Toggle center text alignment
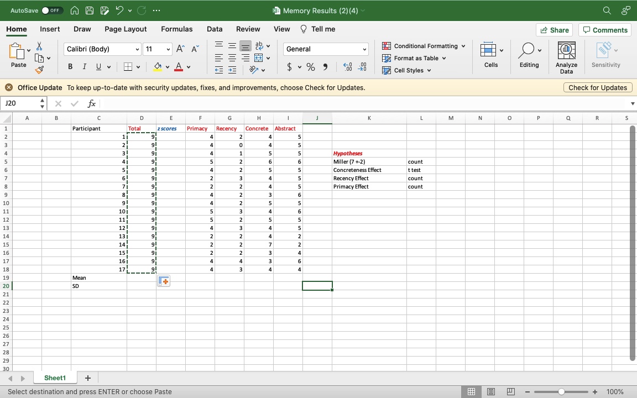This screenshot has height=398, width=637. pos(232,57)
